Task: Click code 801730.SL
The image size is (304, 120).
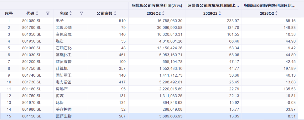Action: click(x=32, y=82)
